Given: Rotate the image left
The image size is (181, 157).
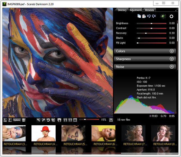Looking at the screenshot, I should (x=39, y=120).
